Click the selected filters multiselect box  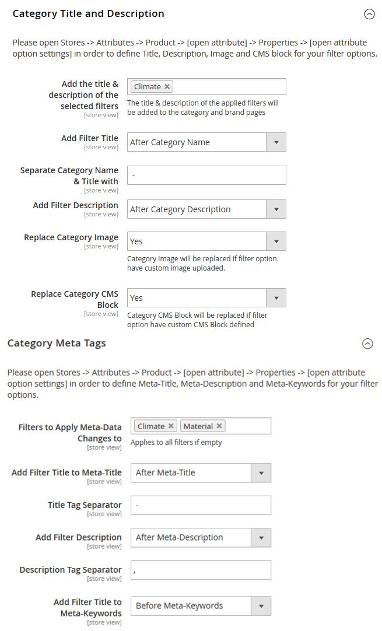click(227, 87)
